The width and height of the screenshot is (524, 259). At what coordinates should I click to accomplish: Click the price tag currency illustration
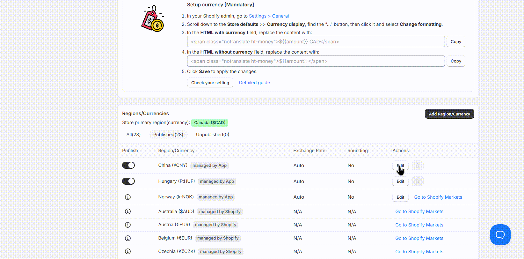[x=153, y=19]
